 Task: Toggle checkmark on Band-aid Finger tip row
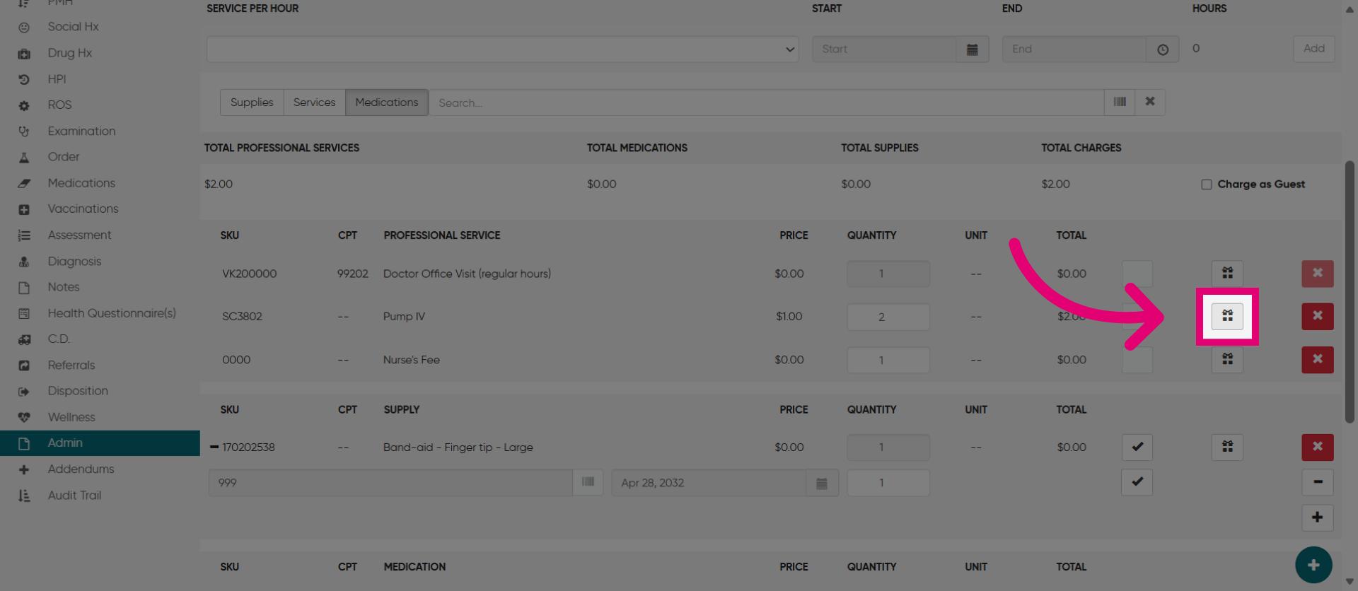point(1137,447)
